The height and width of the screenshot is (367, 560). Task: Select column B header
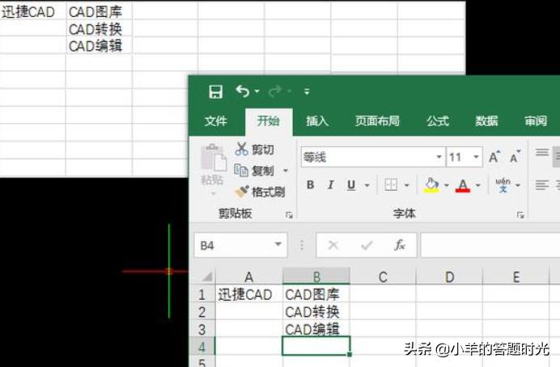[316, 276]
